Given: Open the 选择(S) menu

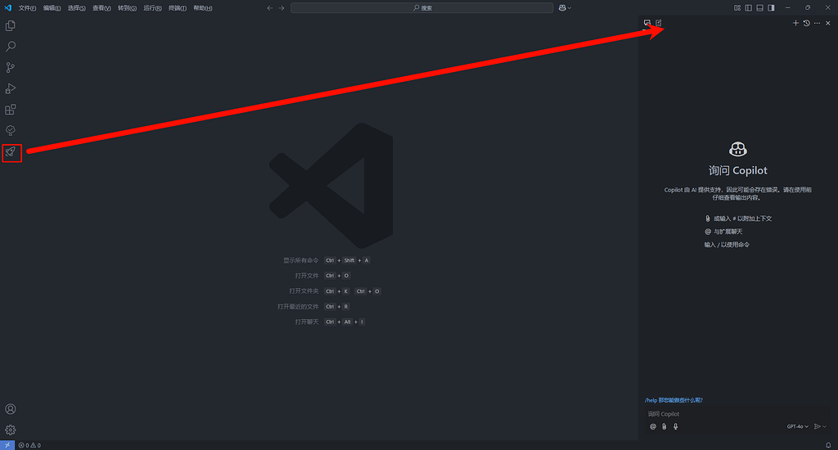Looking at the screenshot, I should (76, 8).
